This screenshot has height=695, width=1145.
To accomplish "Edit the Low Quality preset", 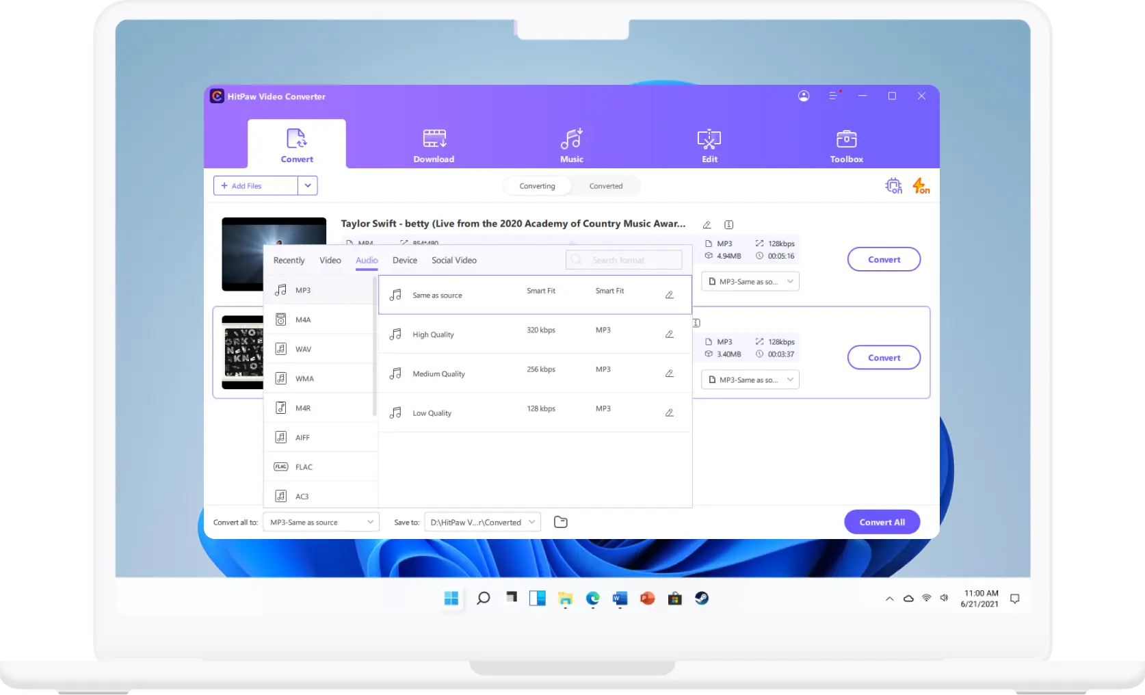I will [x=670, y=412].
